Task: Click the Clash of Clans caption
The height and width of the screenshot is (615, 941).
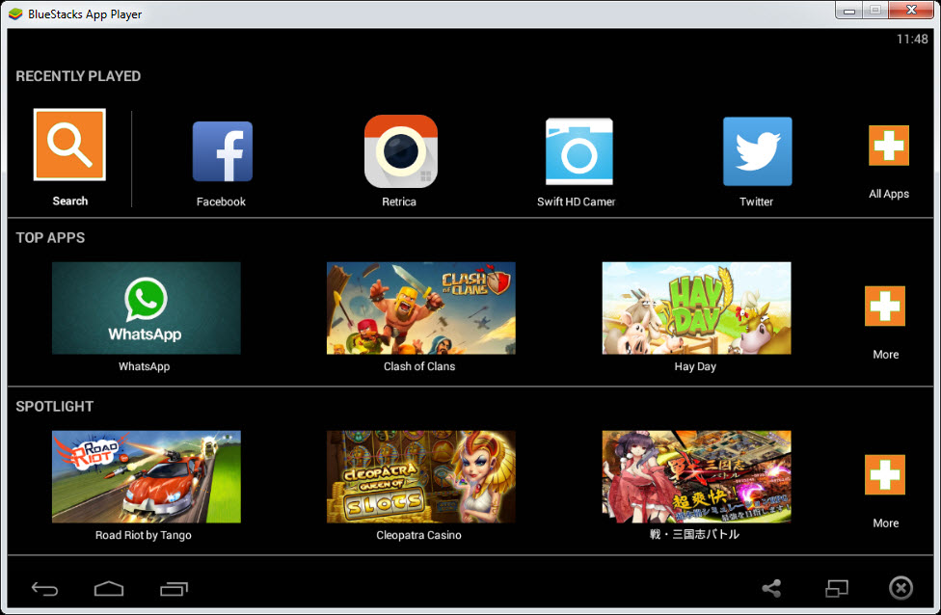Action: [419, 366]
